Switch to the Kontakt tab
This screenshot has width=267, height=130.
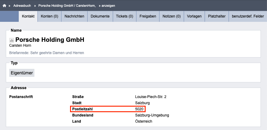click(28, 16)
